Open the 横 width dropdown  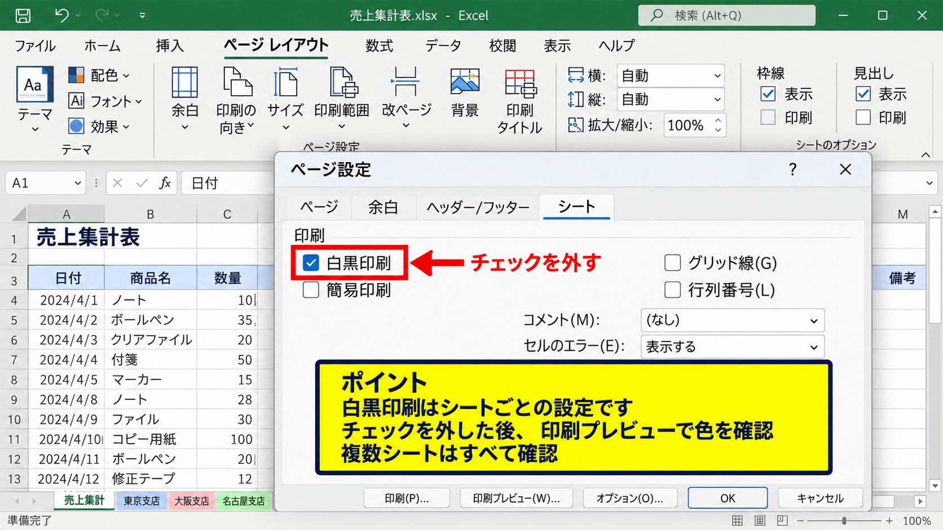tap(671, 75)
